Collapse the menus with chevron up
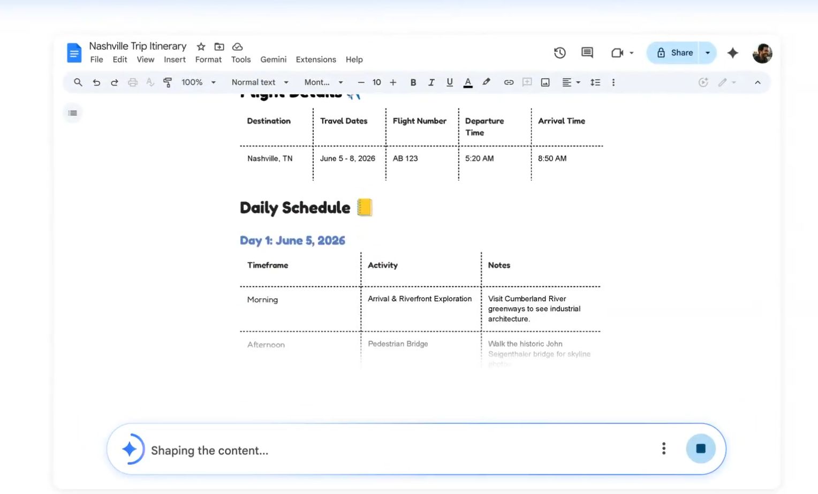 pyautogui.click(x=758, y=82)
